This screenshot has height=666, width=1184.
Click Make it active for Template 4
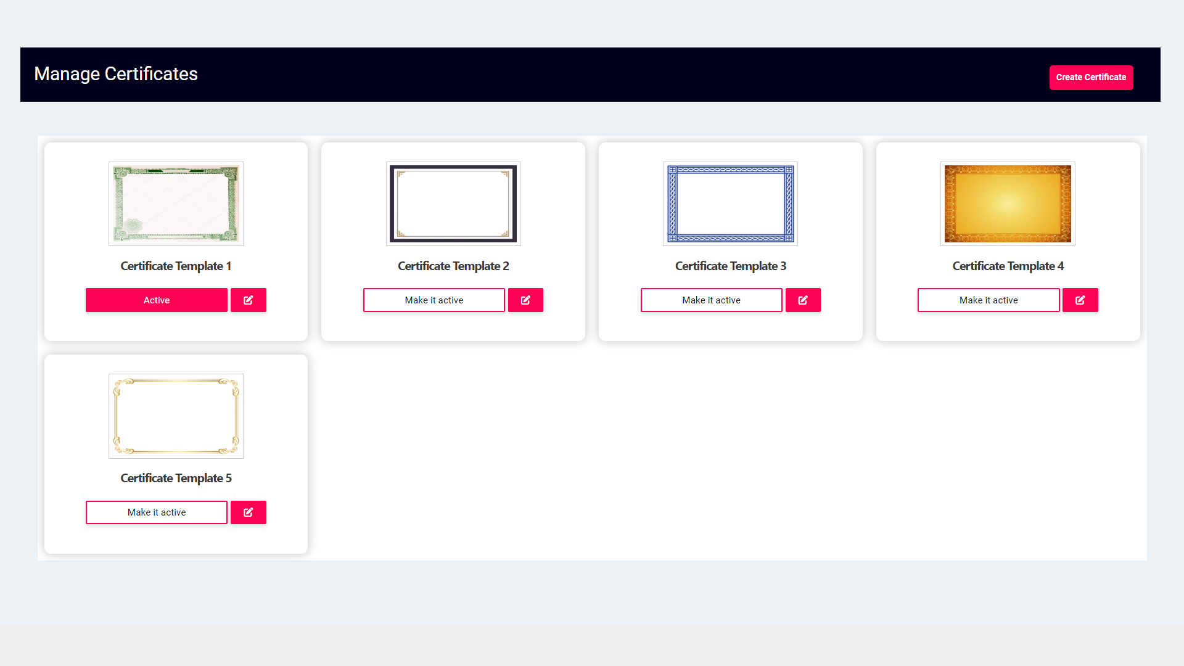coord(988,300)
